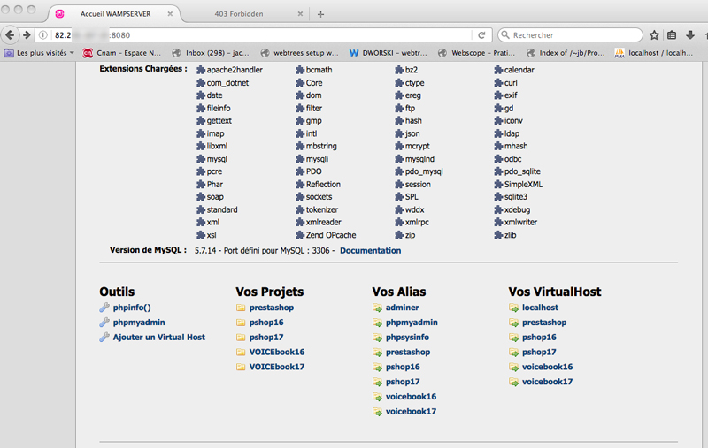The height and width of the screenshot is (448, 708).
Task: Go back with the browser back arrow
Action: point(10,34)
